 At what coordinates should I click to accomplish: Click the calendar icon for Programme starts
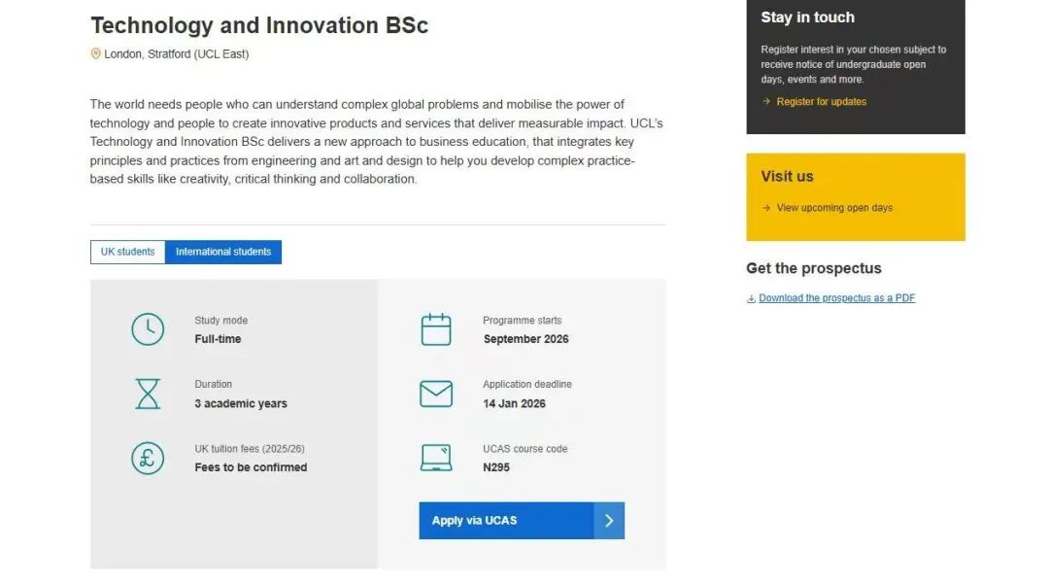pyautogui.click(x=436, y=329)
